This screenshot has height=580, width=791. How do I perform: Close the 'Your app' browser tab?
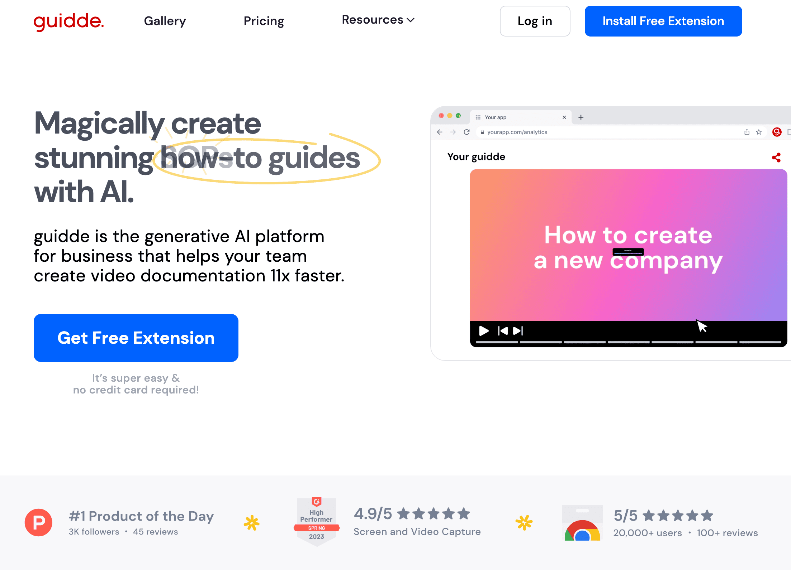tap(564, 117)
